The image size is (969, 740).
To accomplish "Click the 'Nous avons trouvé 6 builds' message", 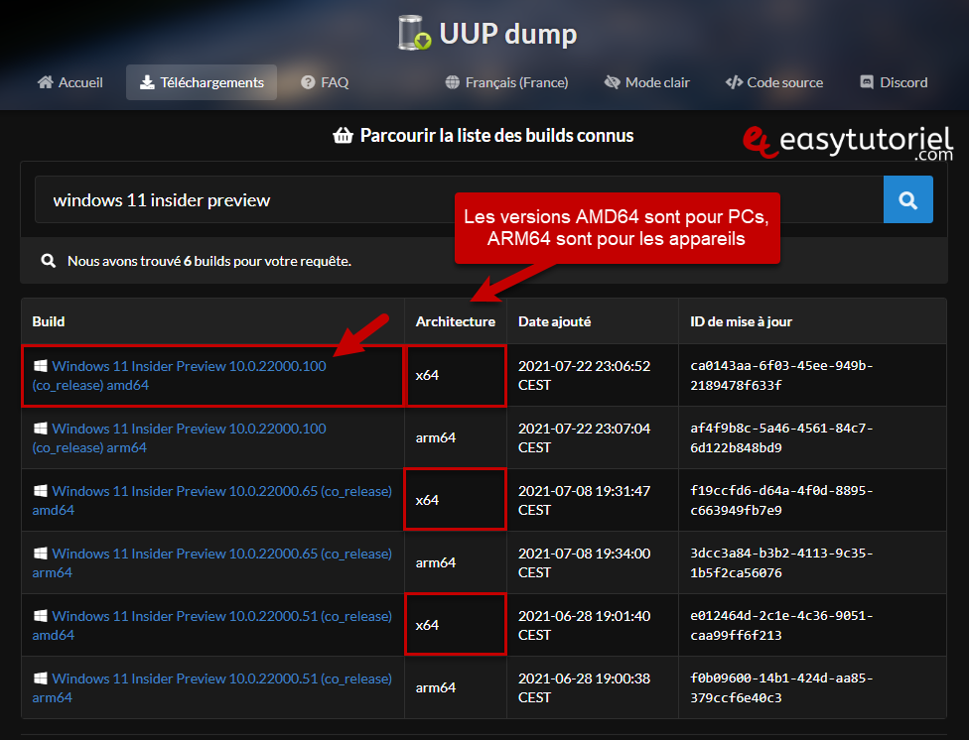I will click(209, 261).
